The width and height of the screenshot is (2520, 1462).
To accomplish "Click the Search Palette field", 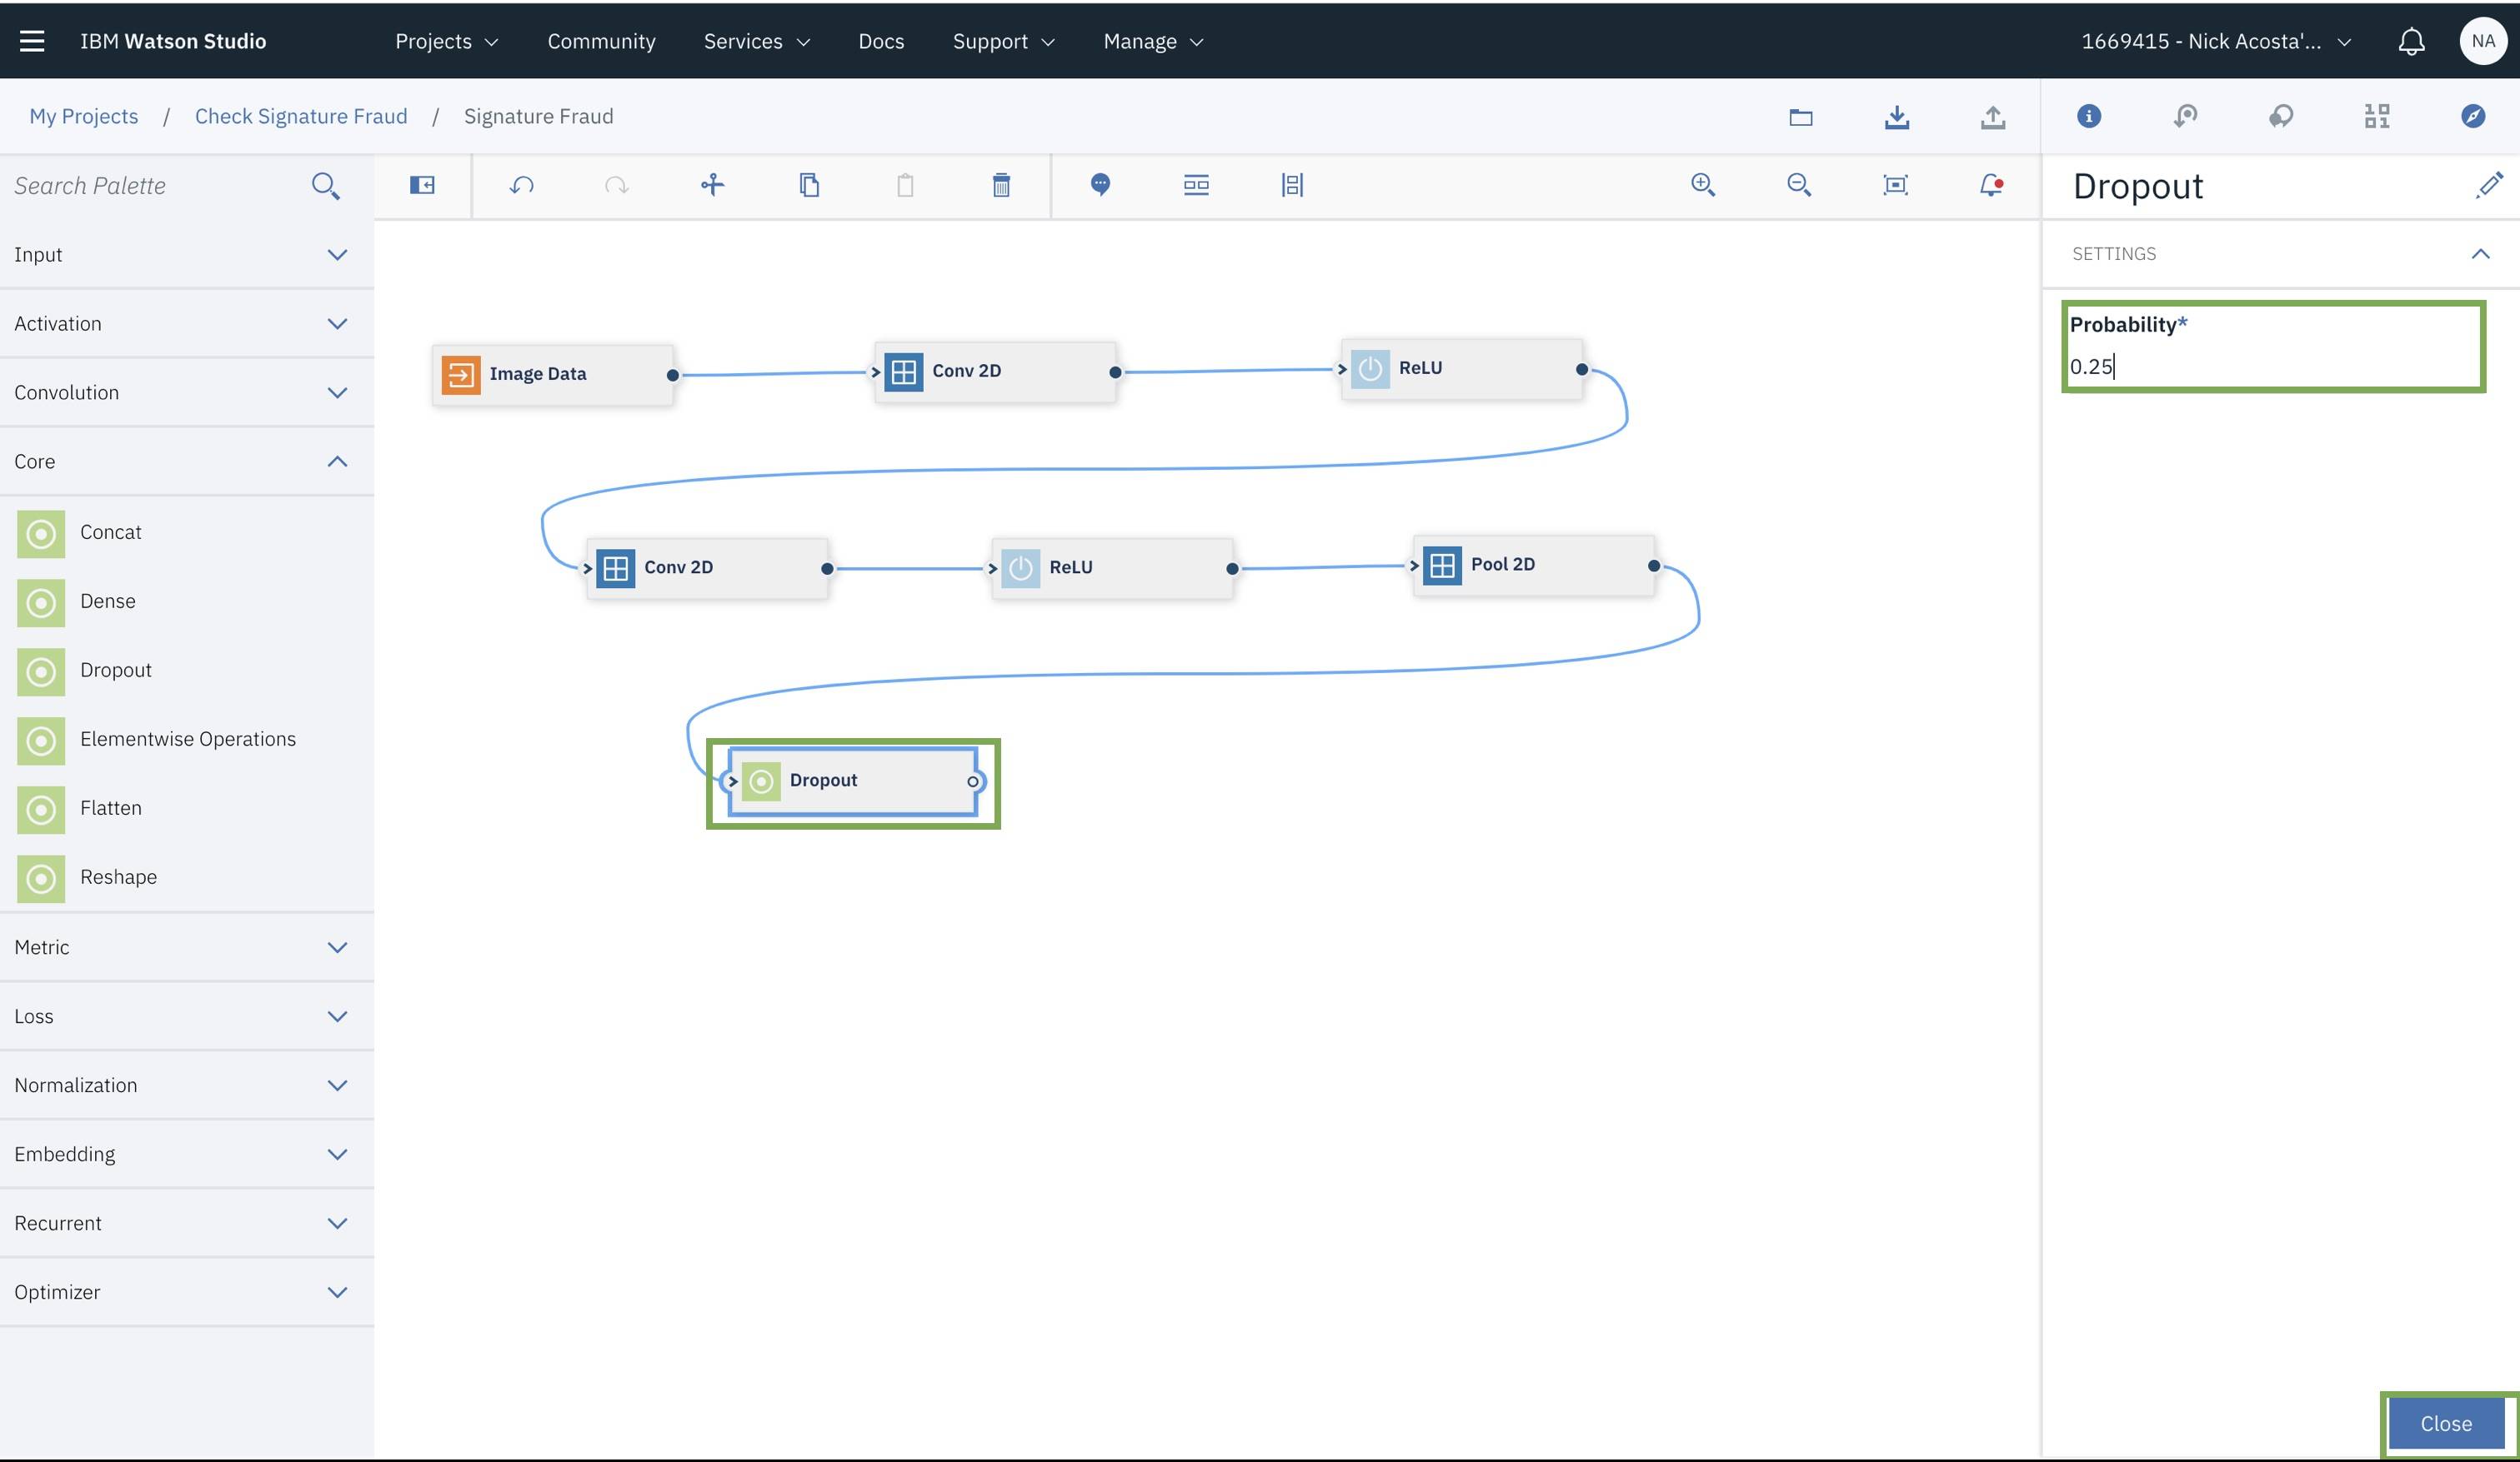I will [155, 186].
